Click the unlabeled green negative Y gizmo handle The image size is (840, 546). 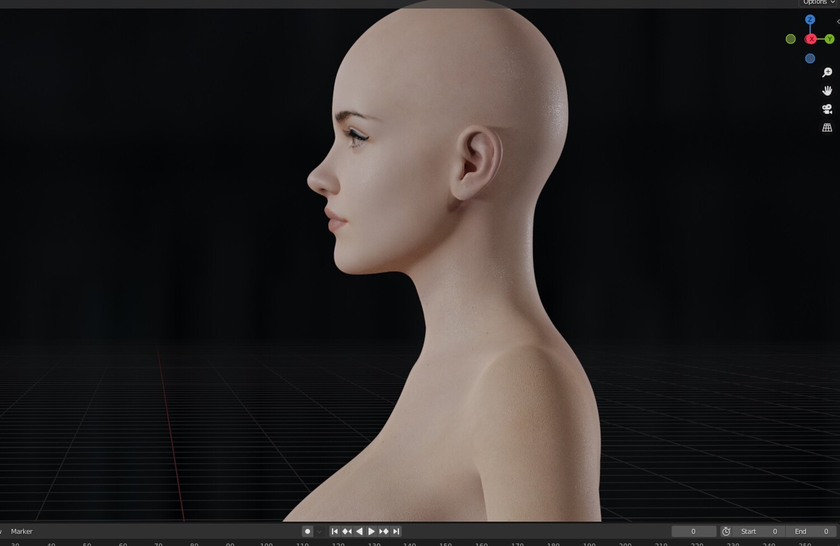(x=791, y=39)
